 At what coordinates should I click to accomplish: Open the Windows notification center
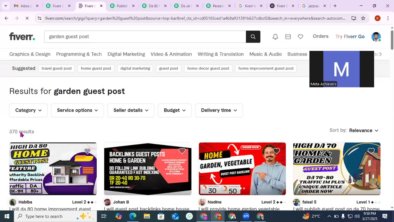pyautogui.click(x=385, y=216)
